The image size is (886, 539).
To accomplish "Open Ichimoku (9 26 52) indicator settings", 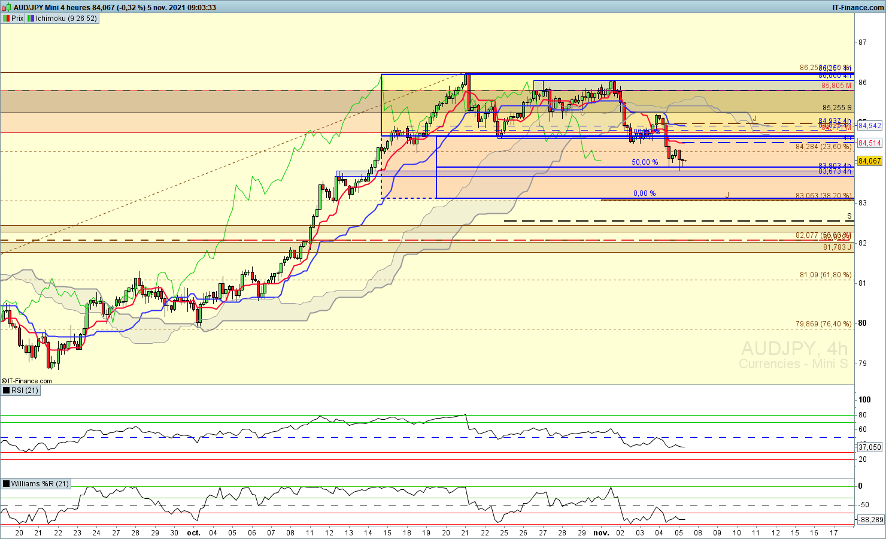I will pyautogui.click(x=66, y=19).
